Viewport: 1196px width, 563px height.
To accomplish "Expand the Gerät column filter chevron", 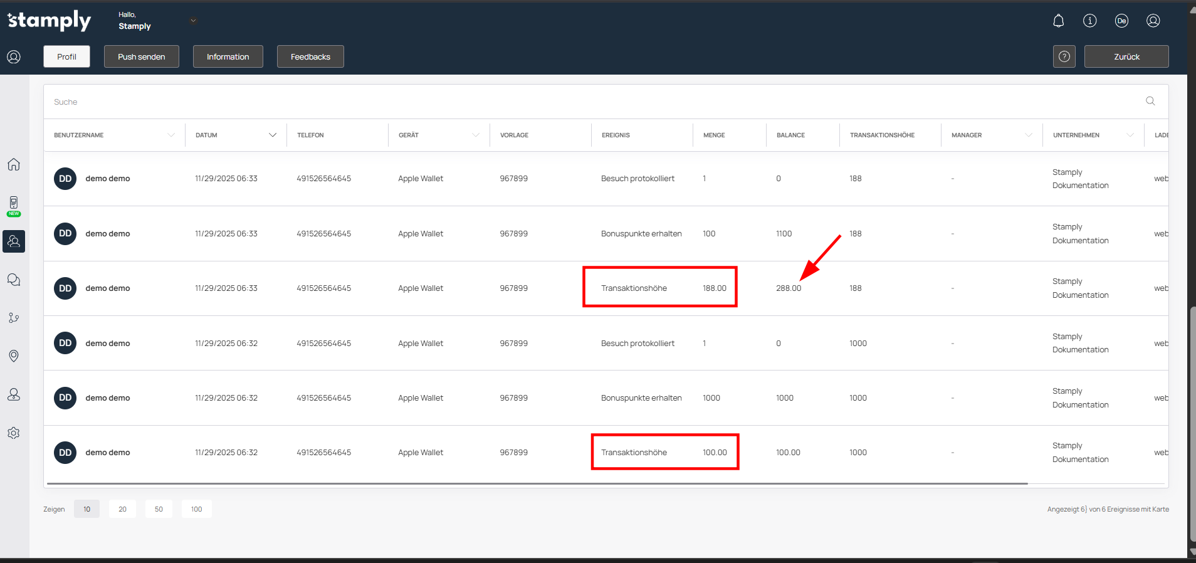I will click(x=476, y=135).
